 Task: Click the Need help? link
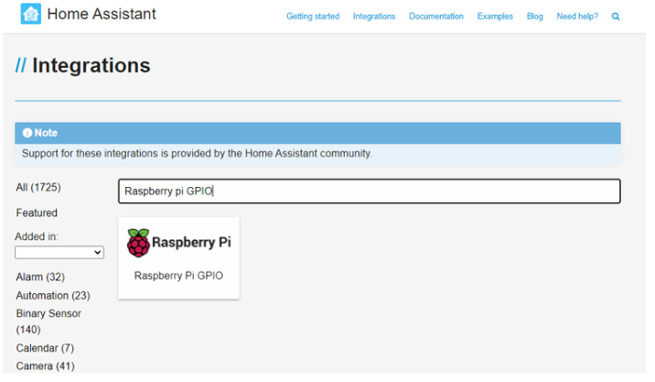(x=577, y=16)
